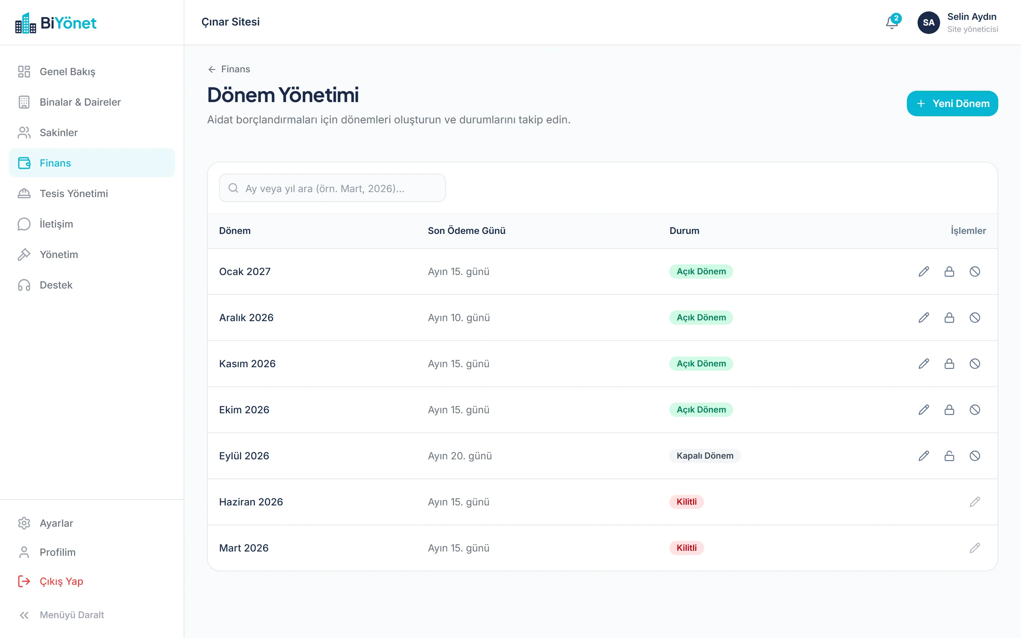The height and width of the screenshot is (638, 1021).
Task: Open the Sakinler section
Action: tap(91, 133)
